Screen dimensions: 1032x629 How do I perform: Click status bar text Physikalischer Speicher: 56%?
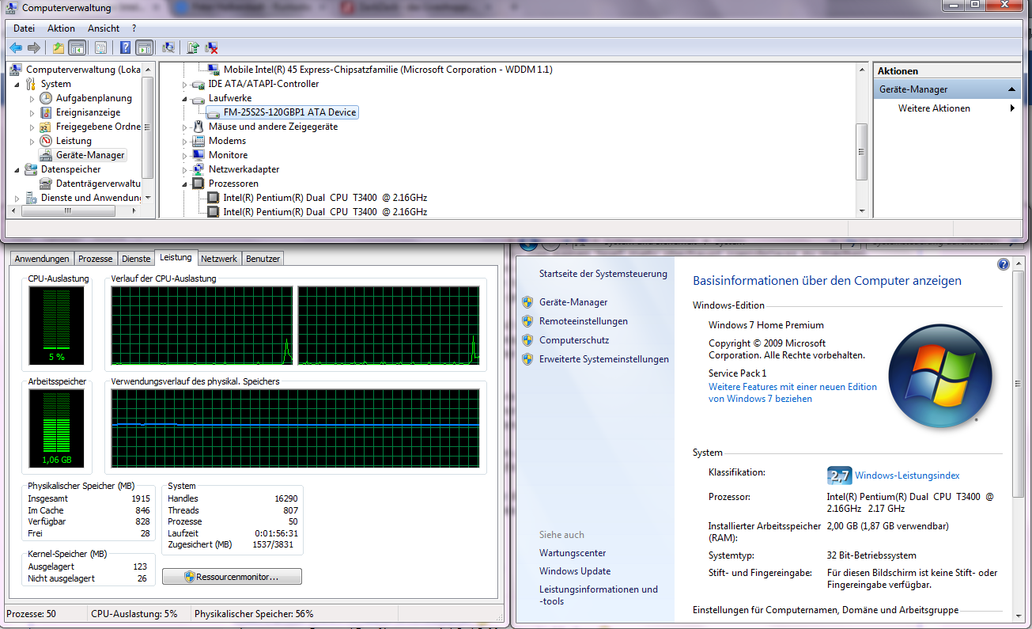point(254,614)
